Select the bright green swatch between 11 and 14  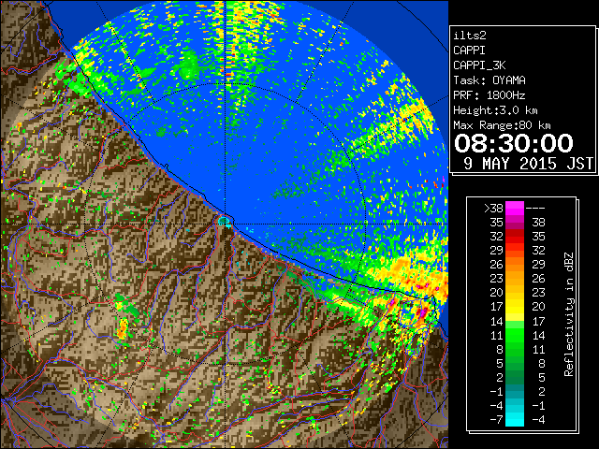tap(515, 335)
